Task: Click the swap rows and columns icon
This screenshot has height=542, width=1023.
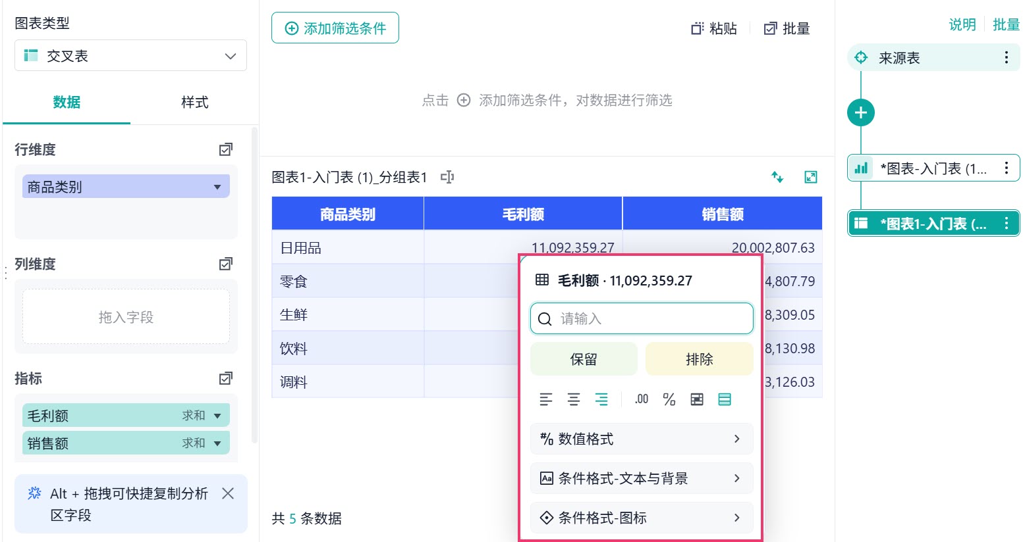Action: pyautogui.click(x=777, y=177)
